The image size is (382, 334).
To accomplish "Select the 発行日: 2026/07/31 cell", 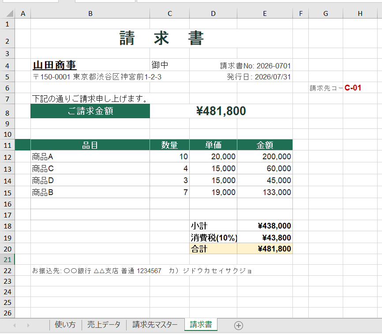I will coord(259,77).
